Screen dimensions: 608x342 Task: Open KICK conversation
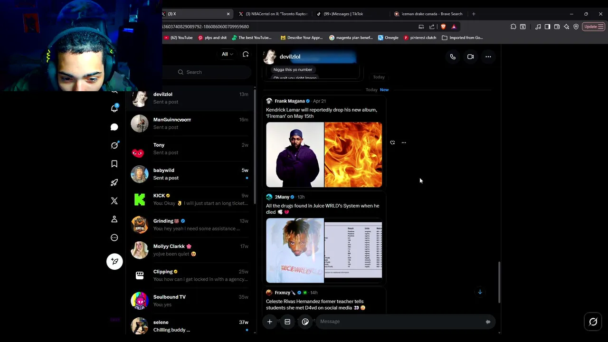coord(190,199)
